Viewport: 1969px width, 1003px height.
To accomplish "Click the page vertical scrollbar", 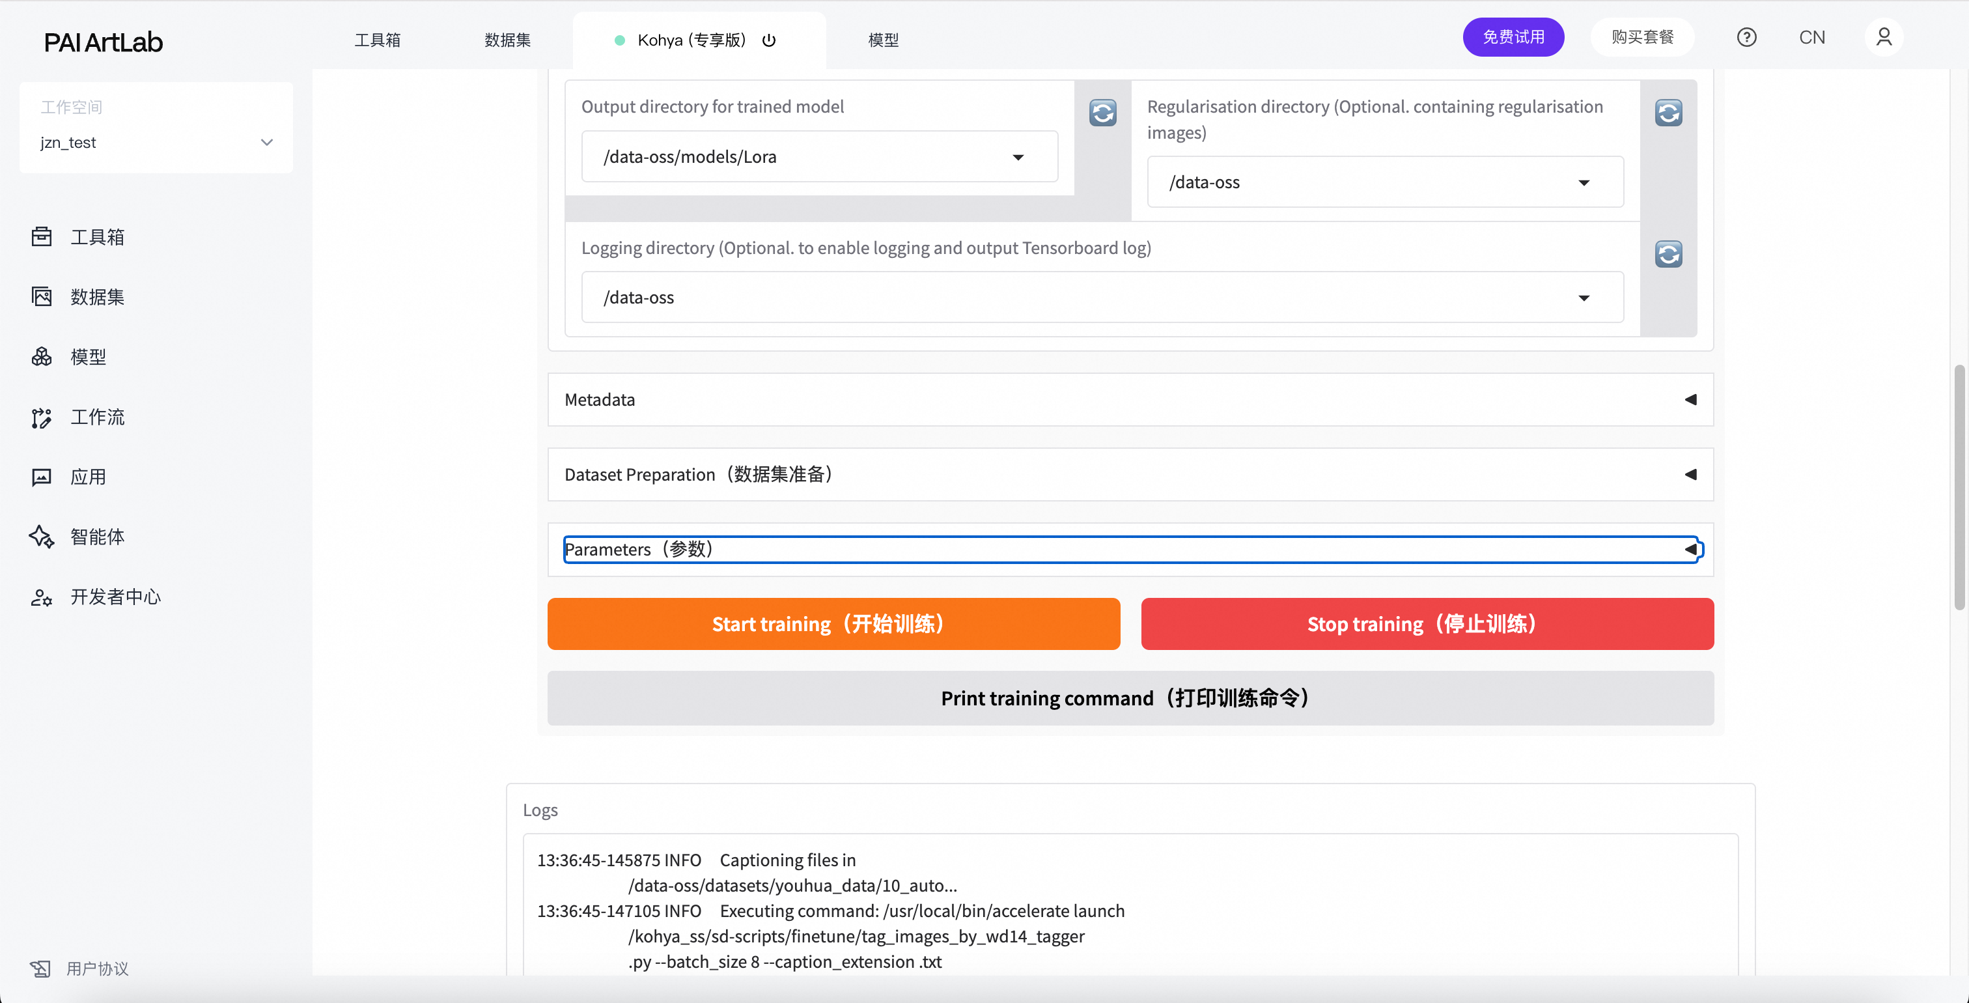I will 1959,487.
